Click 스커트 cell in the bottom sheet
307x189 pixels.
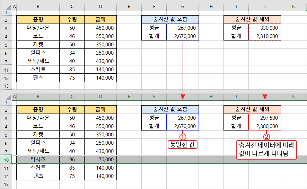(x=38, y=168)
